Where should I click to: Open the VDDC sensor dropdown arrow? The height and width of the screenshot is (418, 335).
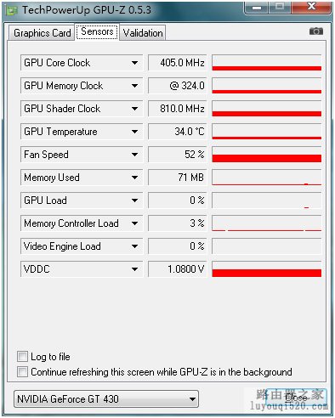pos(135,269)
